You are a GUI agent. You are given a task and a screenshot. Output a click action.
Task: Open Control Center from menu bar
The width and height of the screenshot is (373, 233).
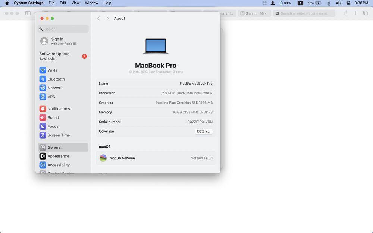click(348, 3)
